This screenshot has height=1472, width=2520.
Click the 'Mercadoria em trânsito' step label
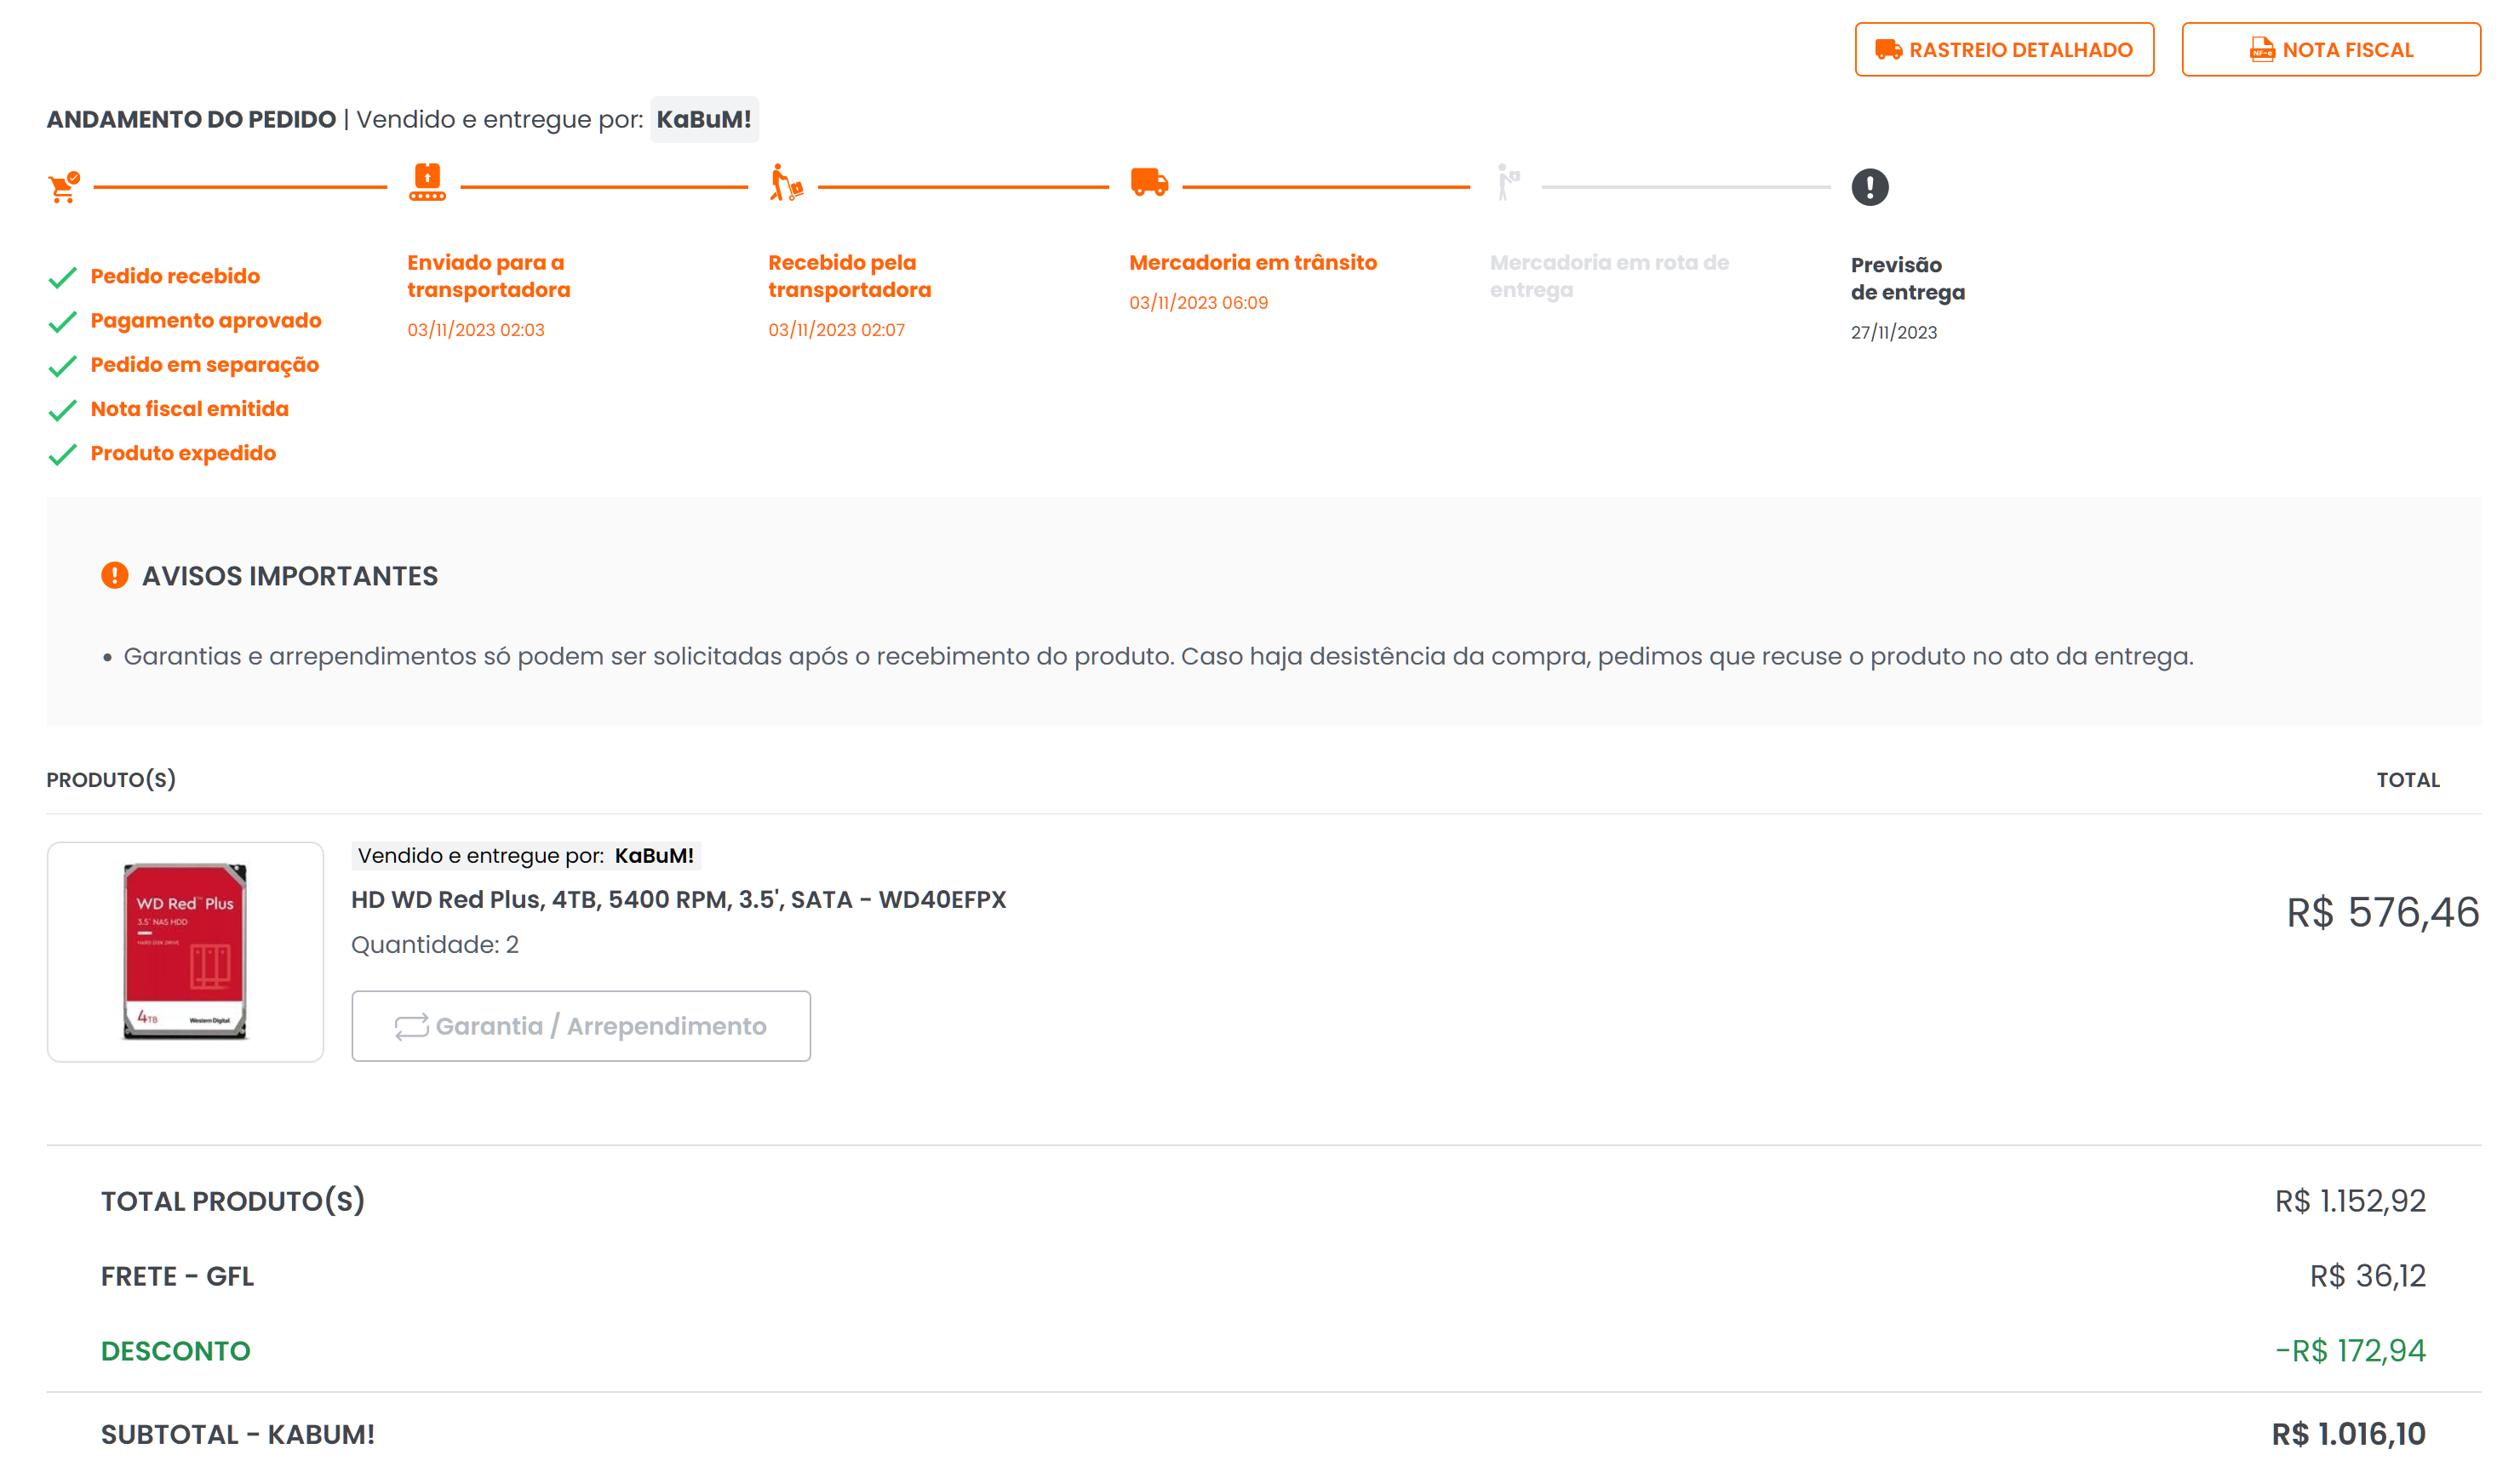pos(1253,262)
